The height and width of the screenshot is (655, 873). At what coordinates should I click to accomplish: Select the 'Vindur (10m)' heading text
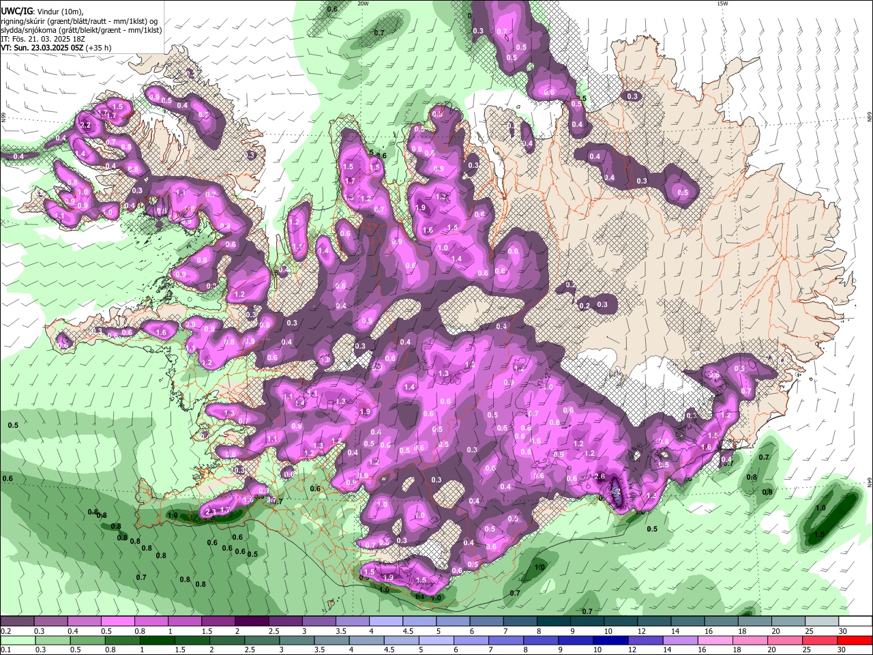pyautogui.click(x=60, y=12)
